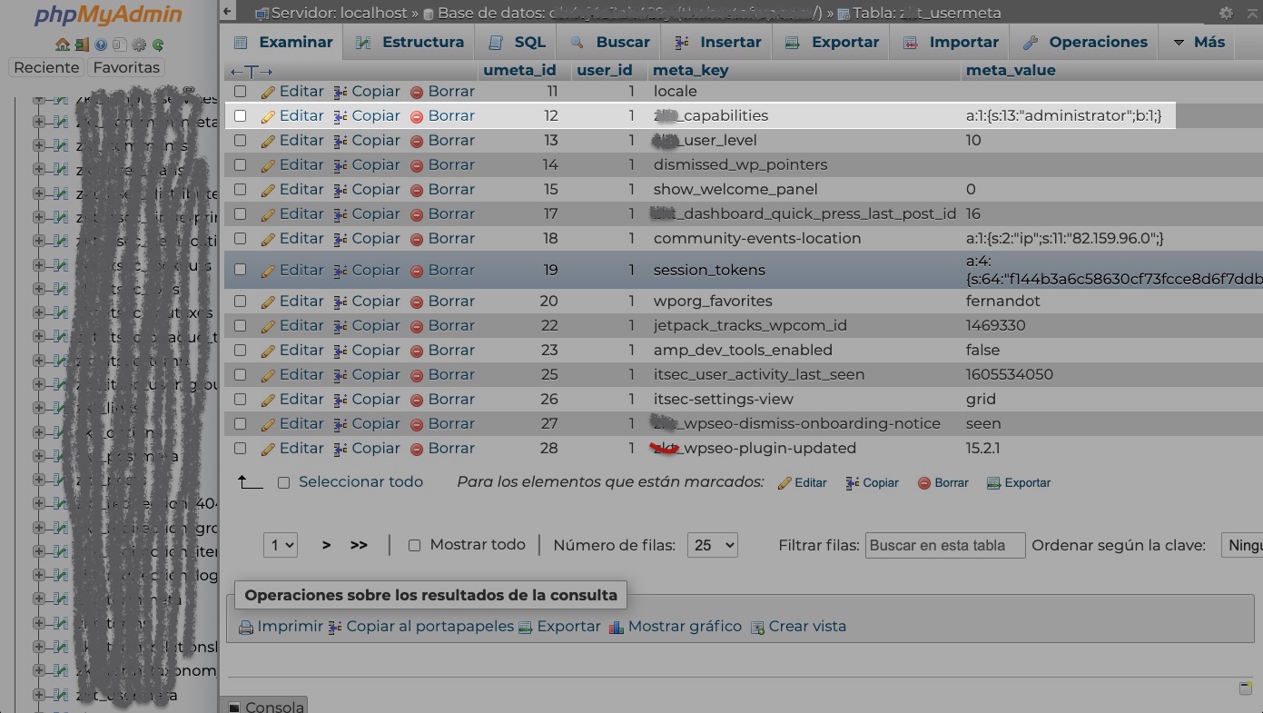Viewport: 1263px width, 713px height.
Task: Click the green reload navigation icon
Action: [x=158, y=45]
